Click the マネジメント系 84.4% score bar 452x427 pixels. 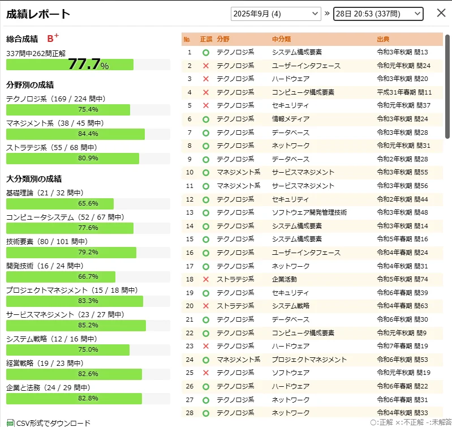click(88, 134)
